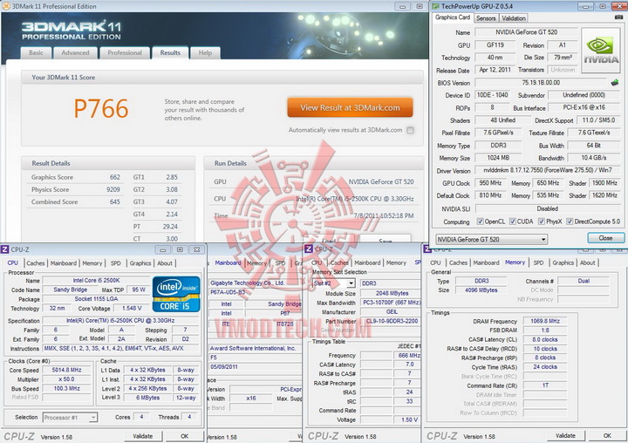Open Graphics tab in leftmost CPU-Z window
Image resolution: width=628 pixels, height=443 pixels.
140,263
